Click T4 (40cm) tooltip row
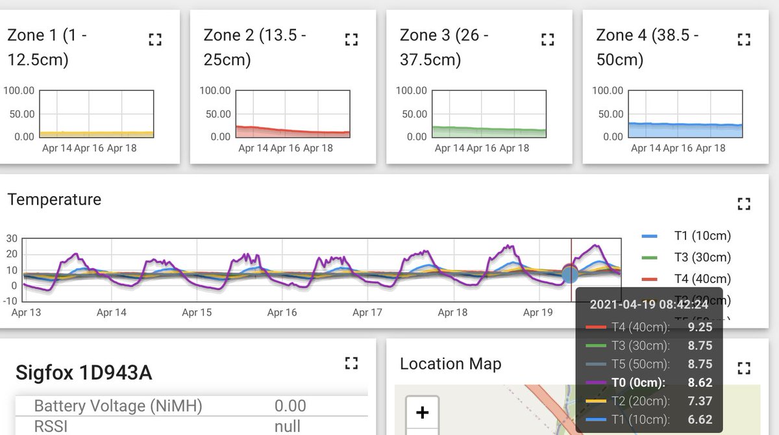This screenshot has height=435, width=779. point(649,327)
